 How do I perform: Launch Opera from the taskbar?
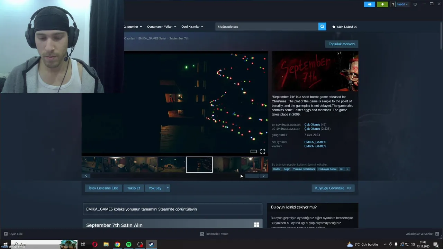pos(95,245)
